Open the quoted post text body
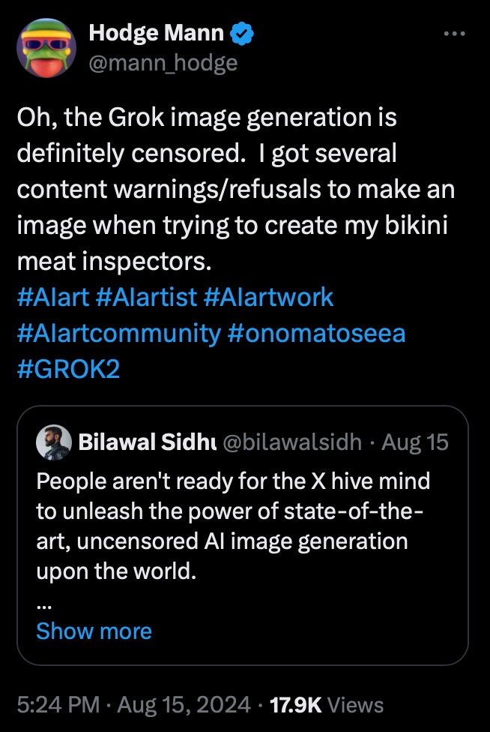490x732 pixels. [232, 525]
